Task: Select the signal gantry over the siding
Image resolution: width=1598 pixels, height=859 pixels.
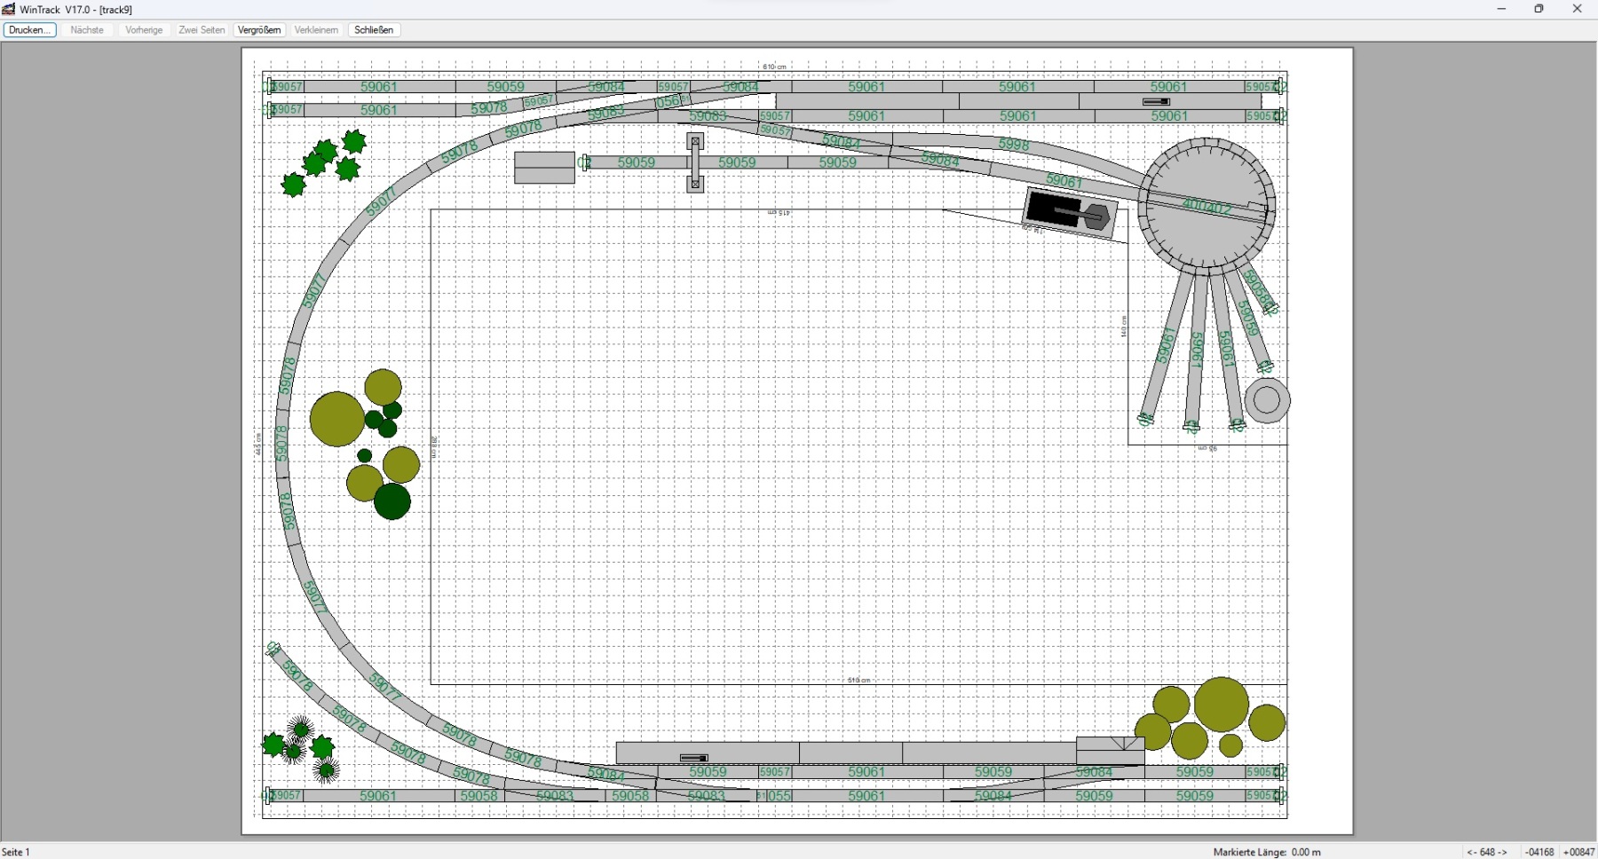Action: coord(695,162)
